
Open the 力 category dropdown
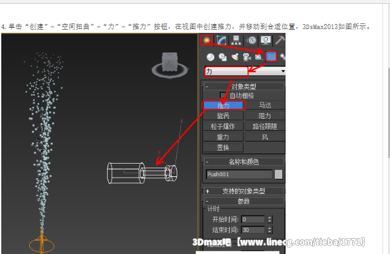click(x=245, y=71)
